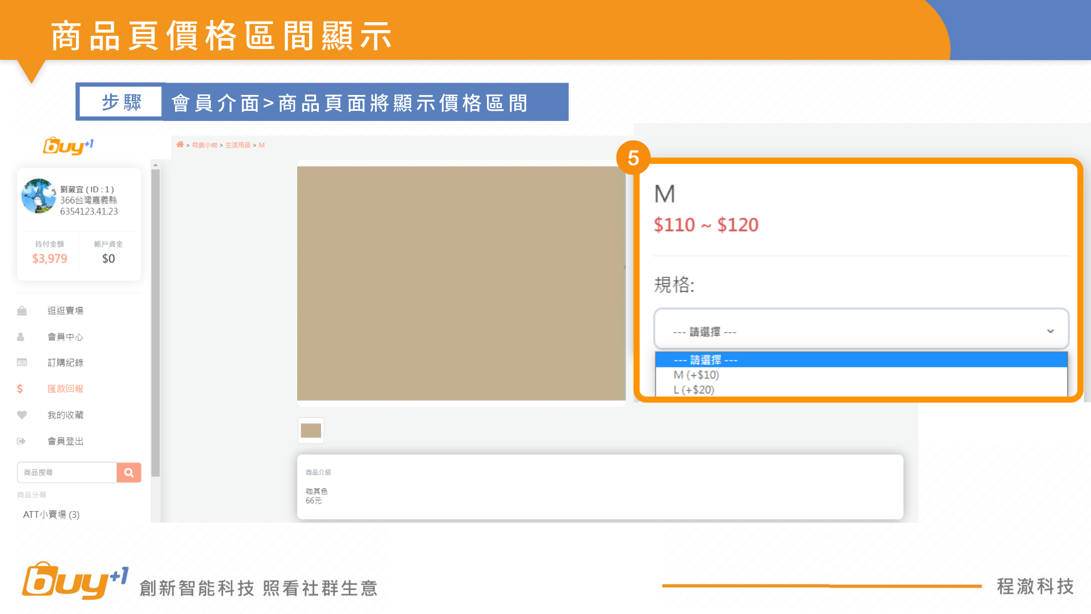This screenshot has width=1091, height=614.
Task: Open the ATT小賣場 (3) category
Action: click(x=51, y=515)
